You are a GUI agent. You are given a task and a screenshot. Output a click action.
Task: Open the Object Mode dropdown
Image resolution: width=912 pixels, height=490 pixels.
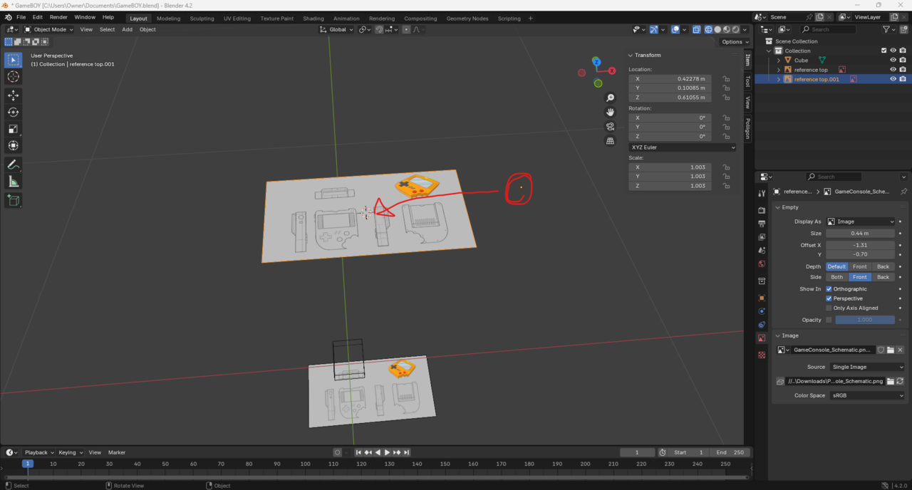coord(49,29)
